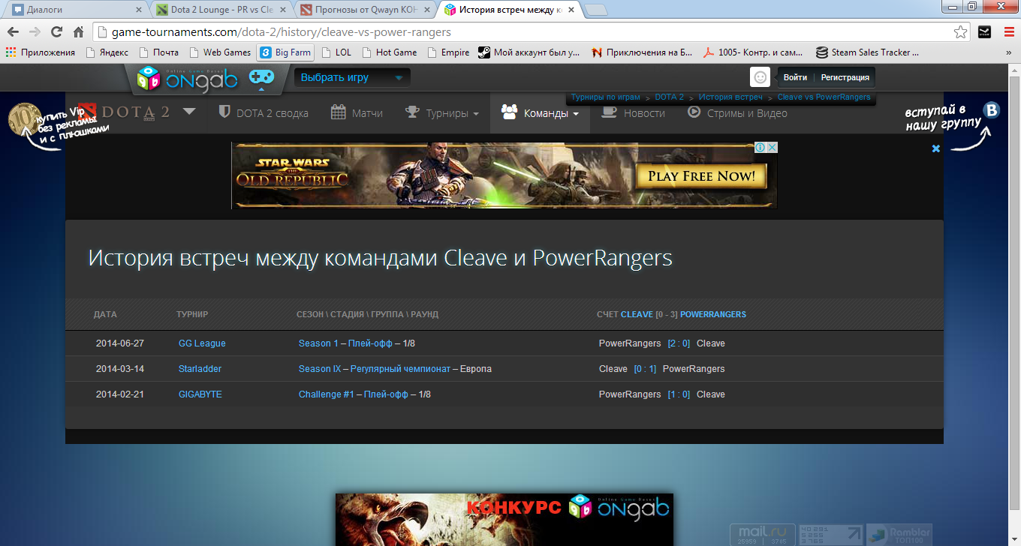The width and height of the screenshot is (1021, 546).
Task: Click the user avatar smiley icon
Action: pyautogui.click(x=760, y=77)
